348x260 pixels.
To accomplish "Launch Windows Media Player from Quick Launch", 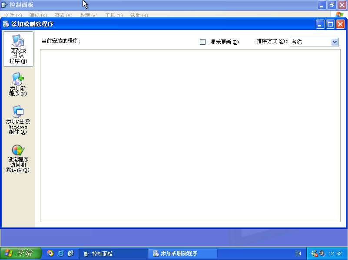I will 50,253.
